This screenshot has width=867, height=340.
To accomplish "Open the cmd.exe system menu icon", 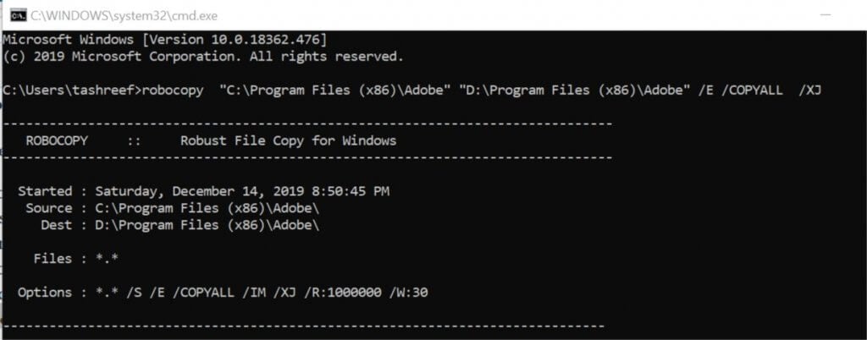I will tap(13, 14).
